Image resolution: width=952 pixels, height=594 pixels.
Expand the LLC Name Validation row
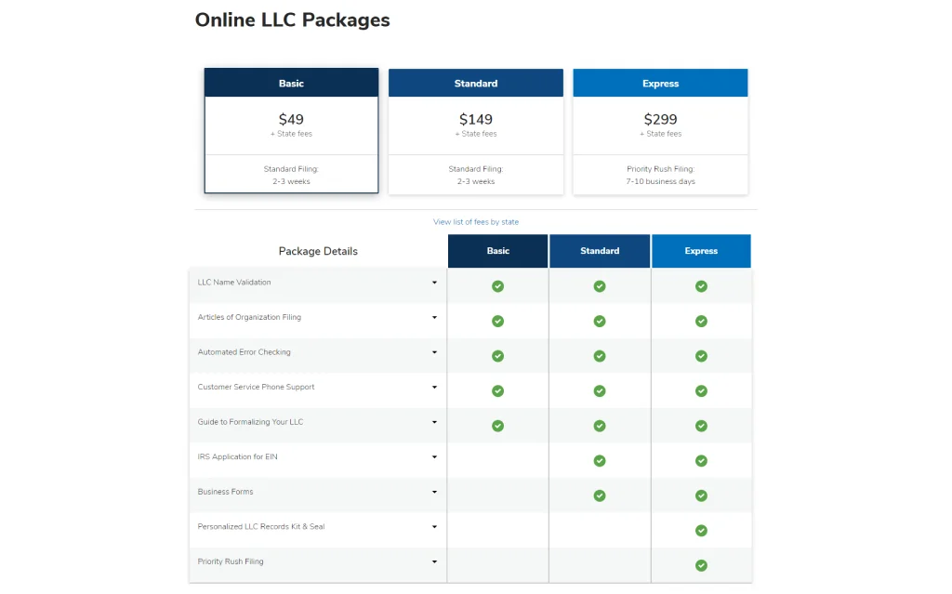coord(434,283)
